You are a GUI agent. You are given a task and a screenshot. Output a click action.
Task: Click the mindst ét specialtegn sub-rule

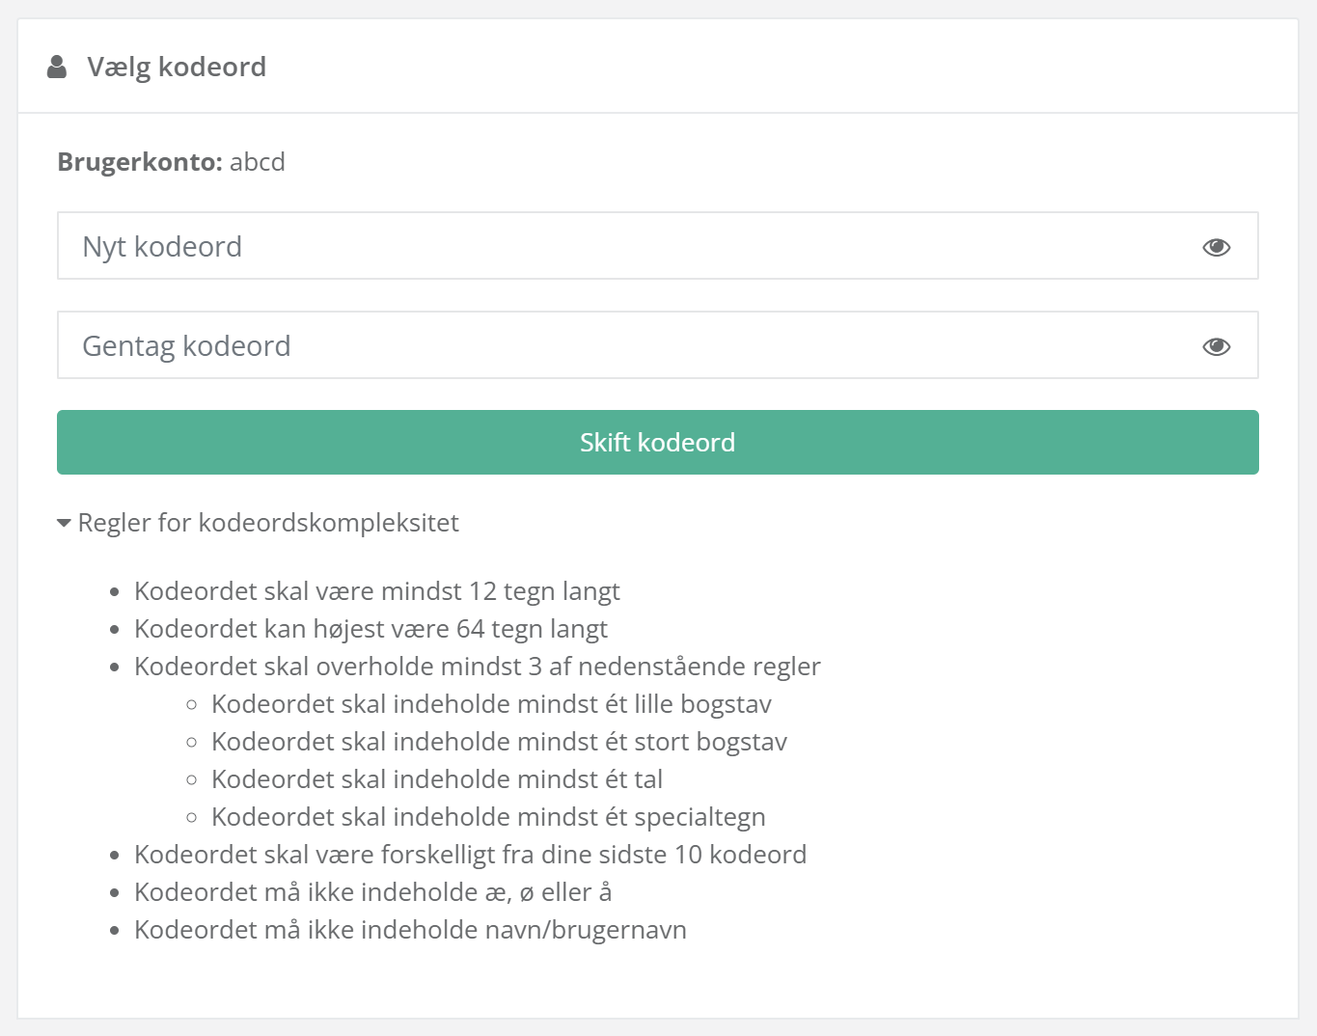[x=488, y=817]
